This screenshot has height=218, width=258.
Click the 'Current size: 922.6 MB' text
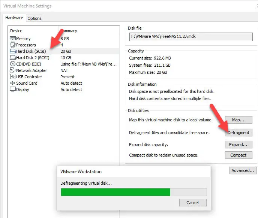point(150,58)
